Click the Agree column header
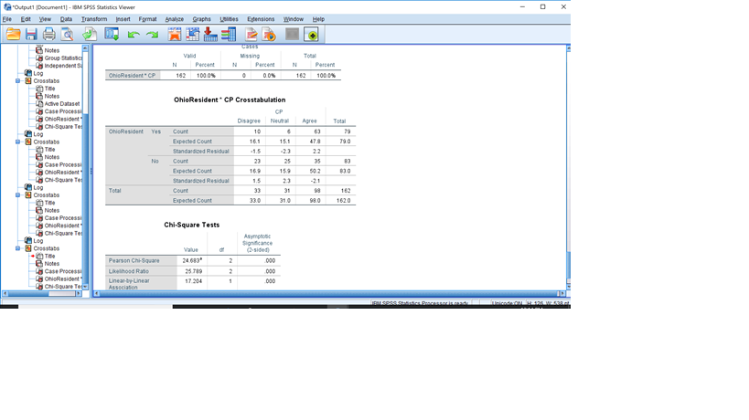 point(309,121)
